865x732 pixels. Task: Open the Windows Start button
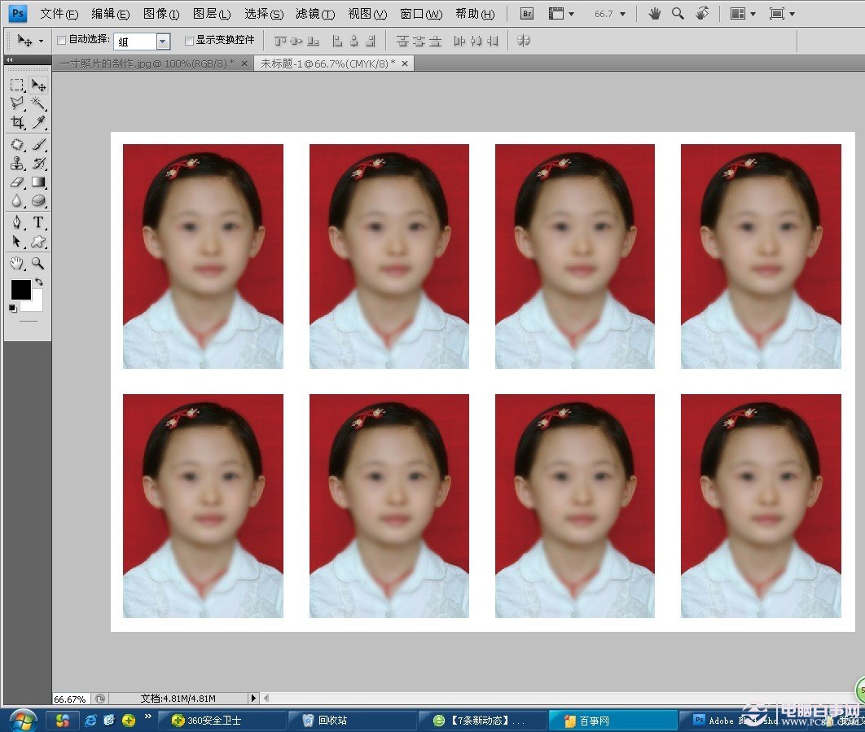[x=23, y=721]
